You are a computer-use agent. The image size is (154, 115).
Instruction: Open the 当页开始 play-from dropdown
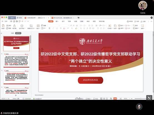(22, 28)
